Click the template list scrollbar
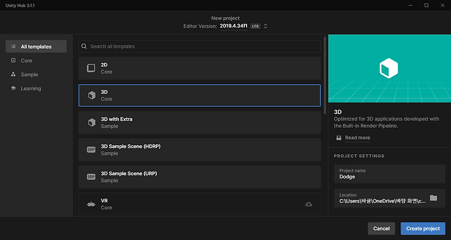 tap(325, 76)
